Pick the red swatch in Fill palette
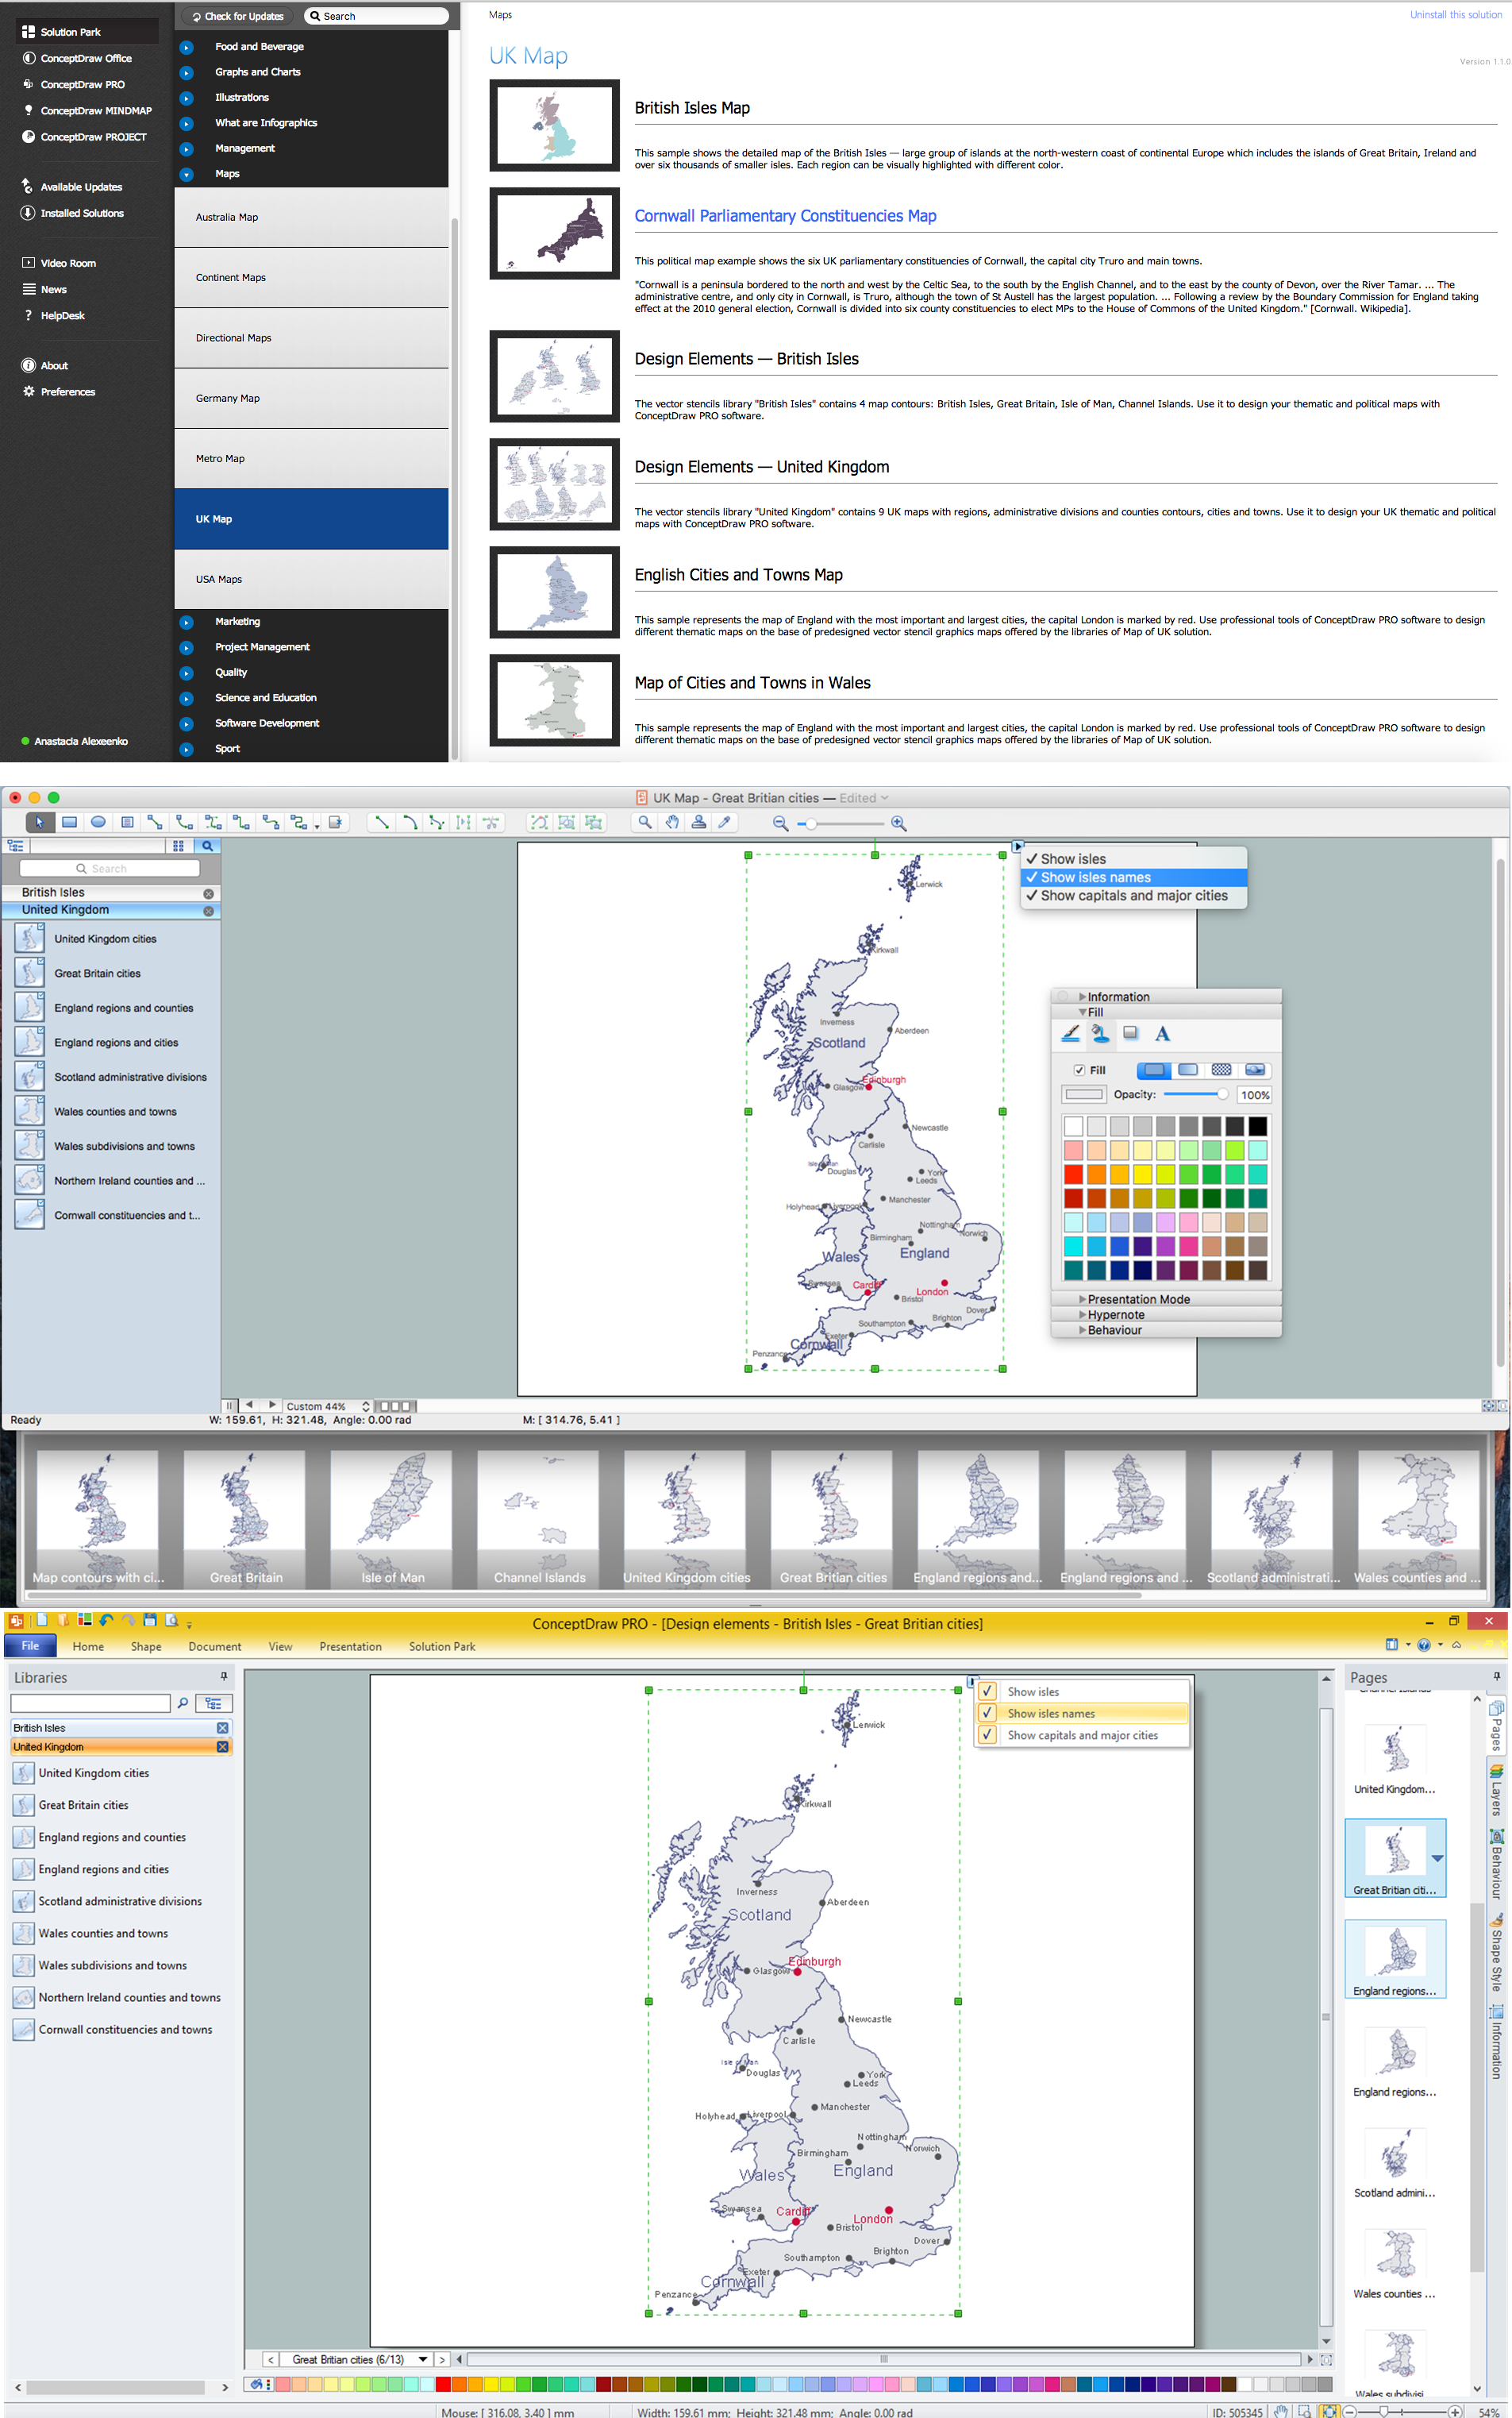The width and height of the screenshot is (1512, 2418). tap(1074, 1174)
